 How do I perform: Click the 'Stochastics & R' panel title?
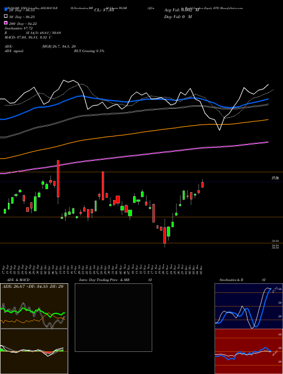pos(231,280)
